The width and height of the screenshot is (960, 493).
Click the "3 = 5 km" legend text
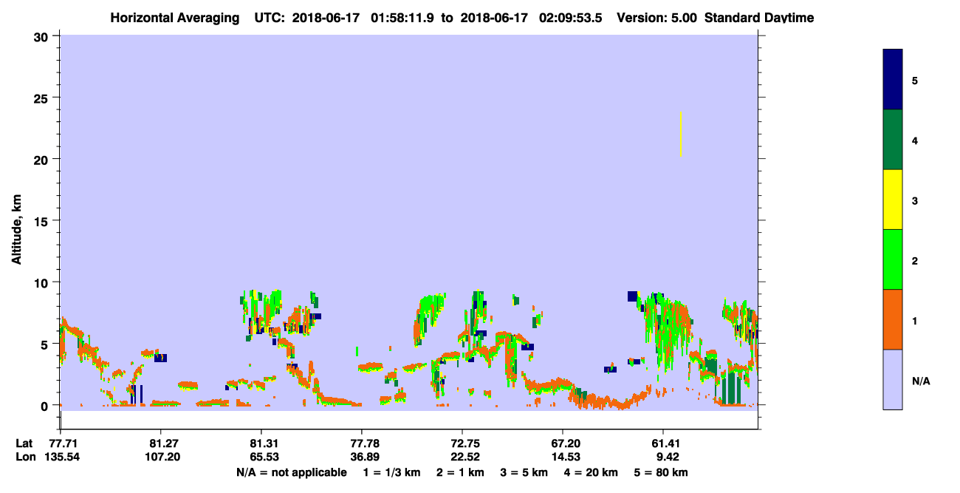pyautogui.click(x=524, y=472)
